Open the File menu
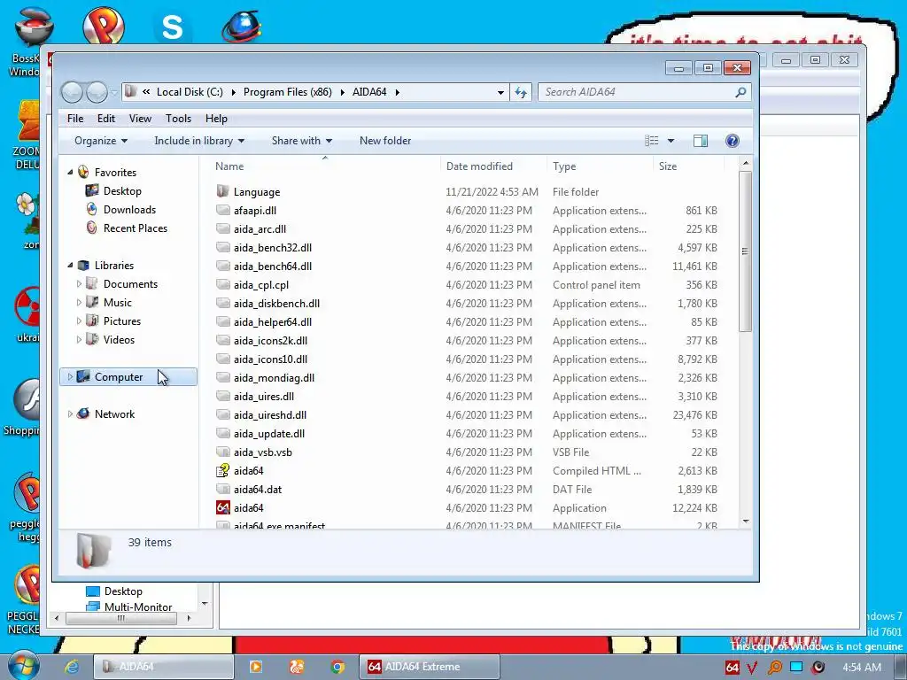The width and height of the screenshot is (907, 680). point(75,118)
